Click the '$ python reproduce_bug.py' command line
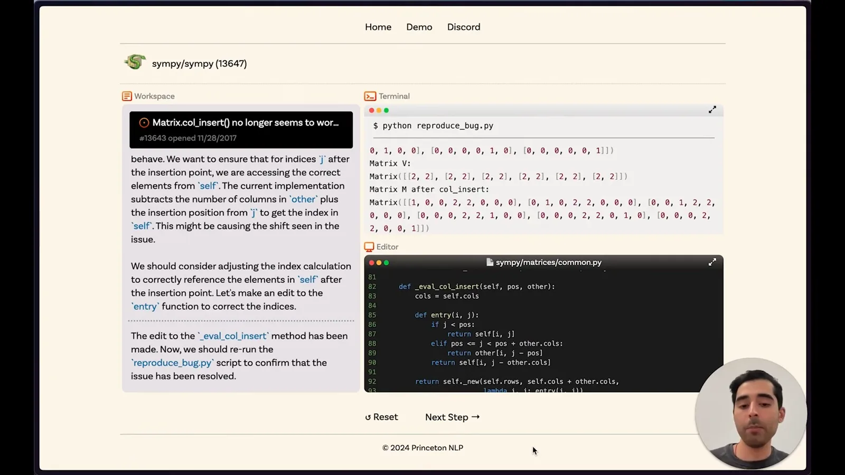Screen dimensions: 845x475 pos(433,126)
